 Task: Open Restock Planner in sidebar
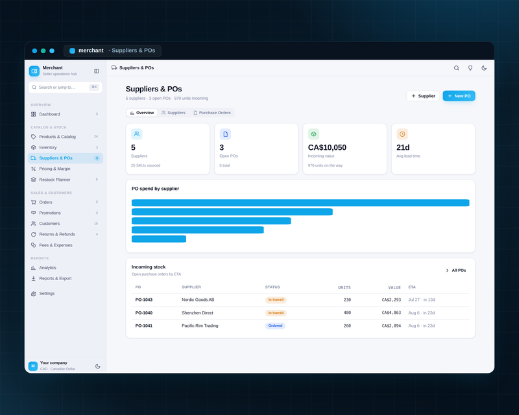point(66,180)
